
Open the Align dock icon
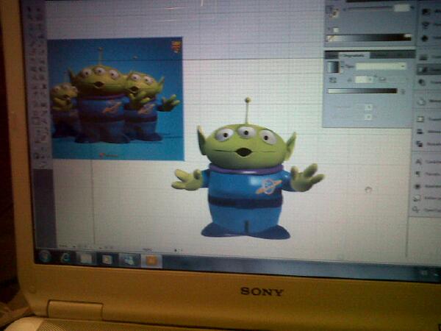420,132
